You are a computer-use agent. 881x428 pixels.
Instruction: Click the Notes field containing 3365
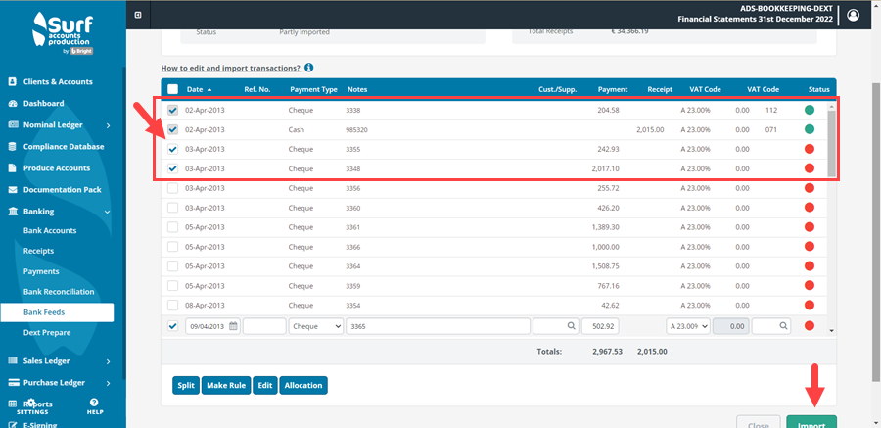click(438, 326)
